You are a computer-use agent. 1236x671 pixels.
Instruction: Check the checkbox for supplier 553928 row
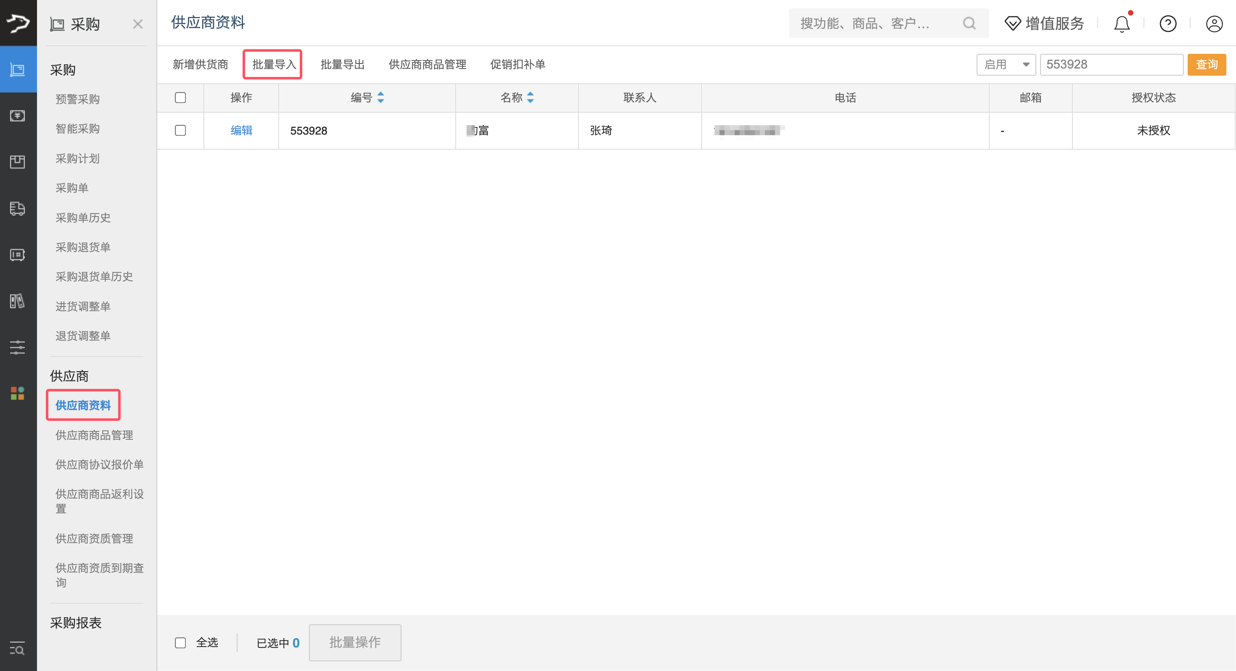[x=180, y=130]
